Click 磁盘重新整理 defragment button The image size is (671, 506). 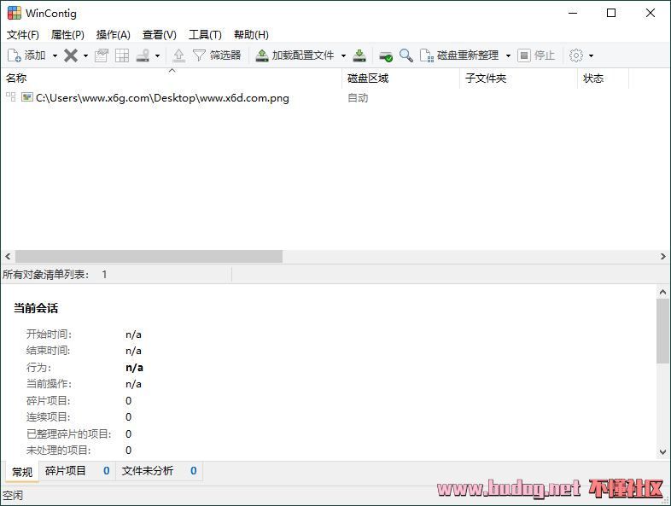(x=459, y=55)
